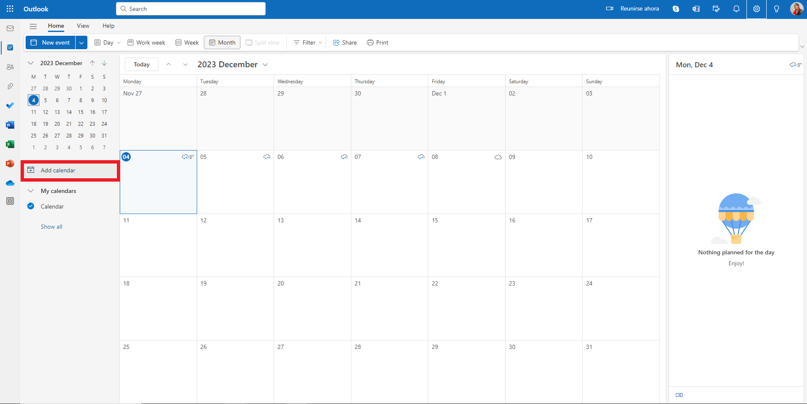Expand the Filter dropdown

[307, 42]
